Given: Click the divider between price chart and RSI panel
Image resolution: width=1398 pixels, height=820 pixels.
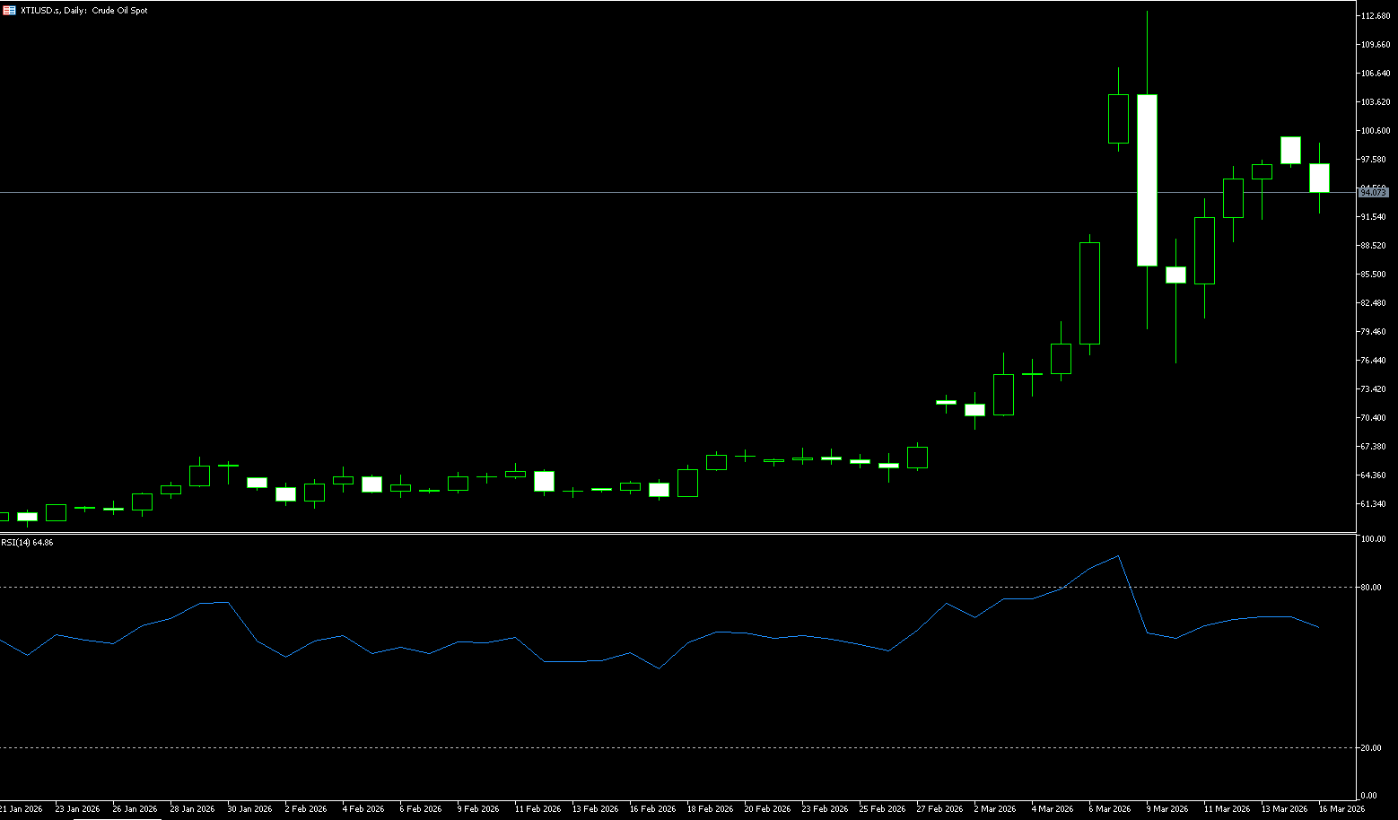Looking at the screenshot, I should click(x=677, y=534).
